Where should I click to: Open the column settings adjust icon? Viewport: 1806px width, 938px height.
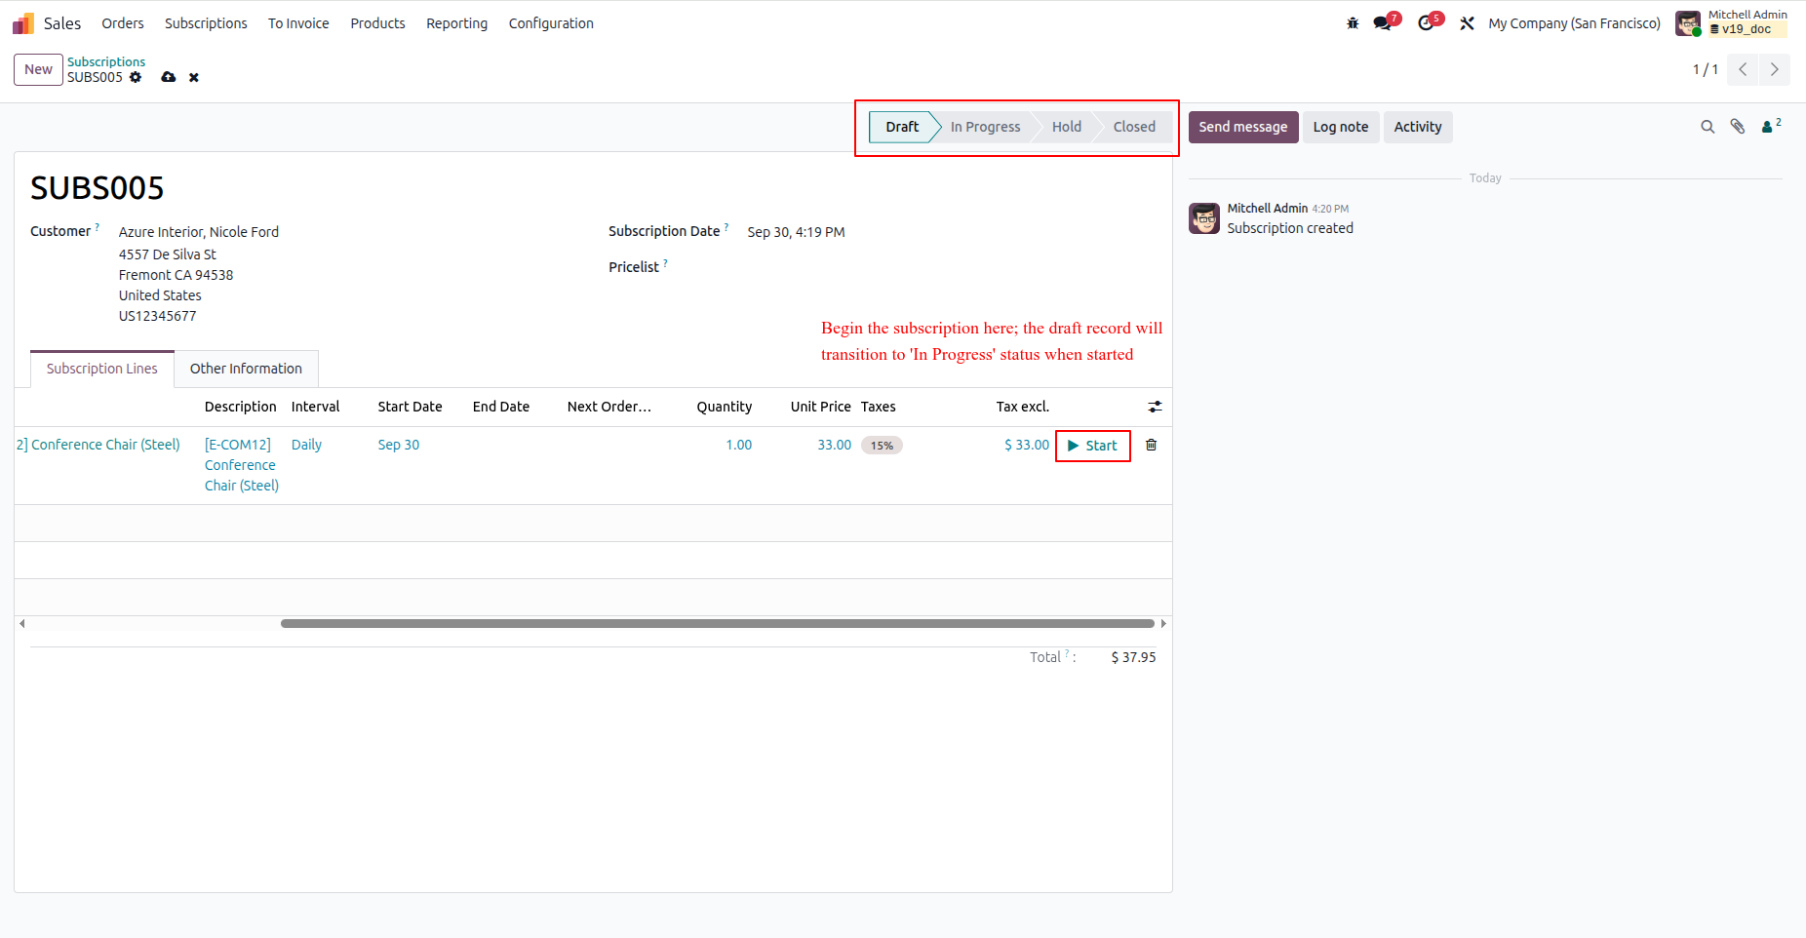[x=1155, y=407]
